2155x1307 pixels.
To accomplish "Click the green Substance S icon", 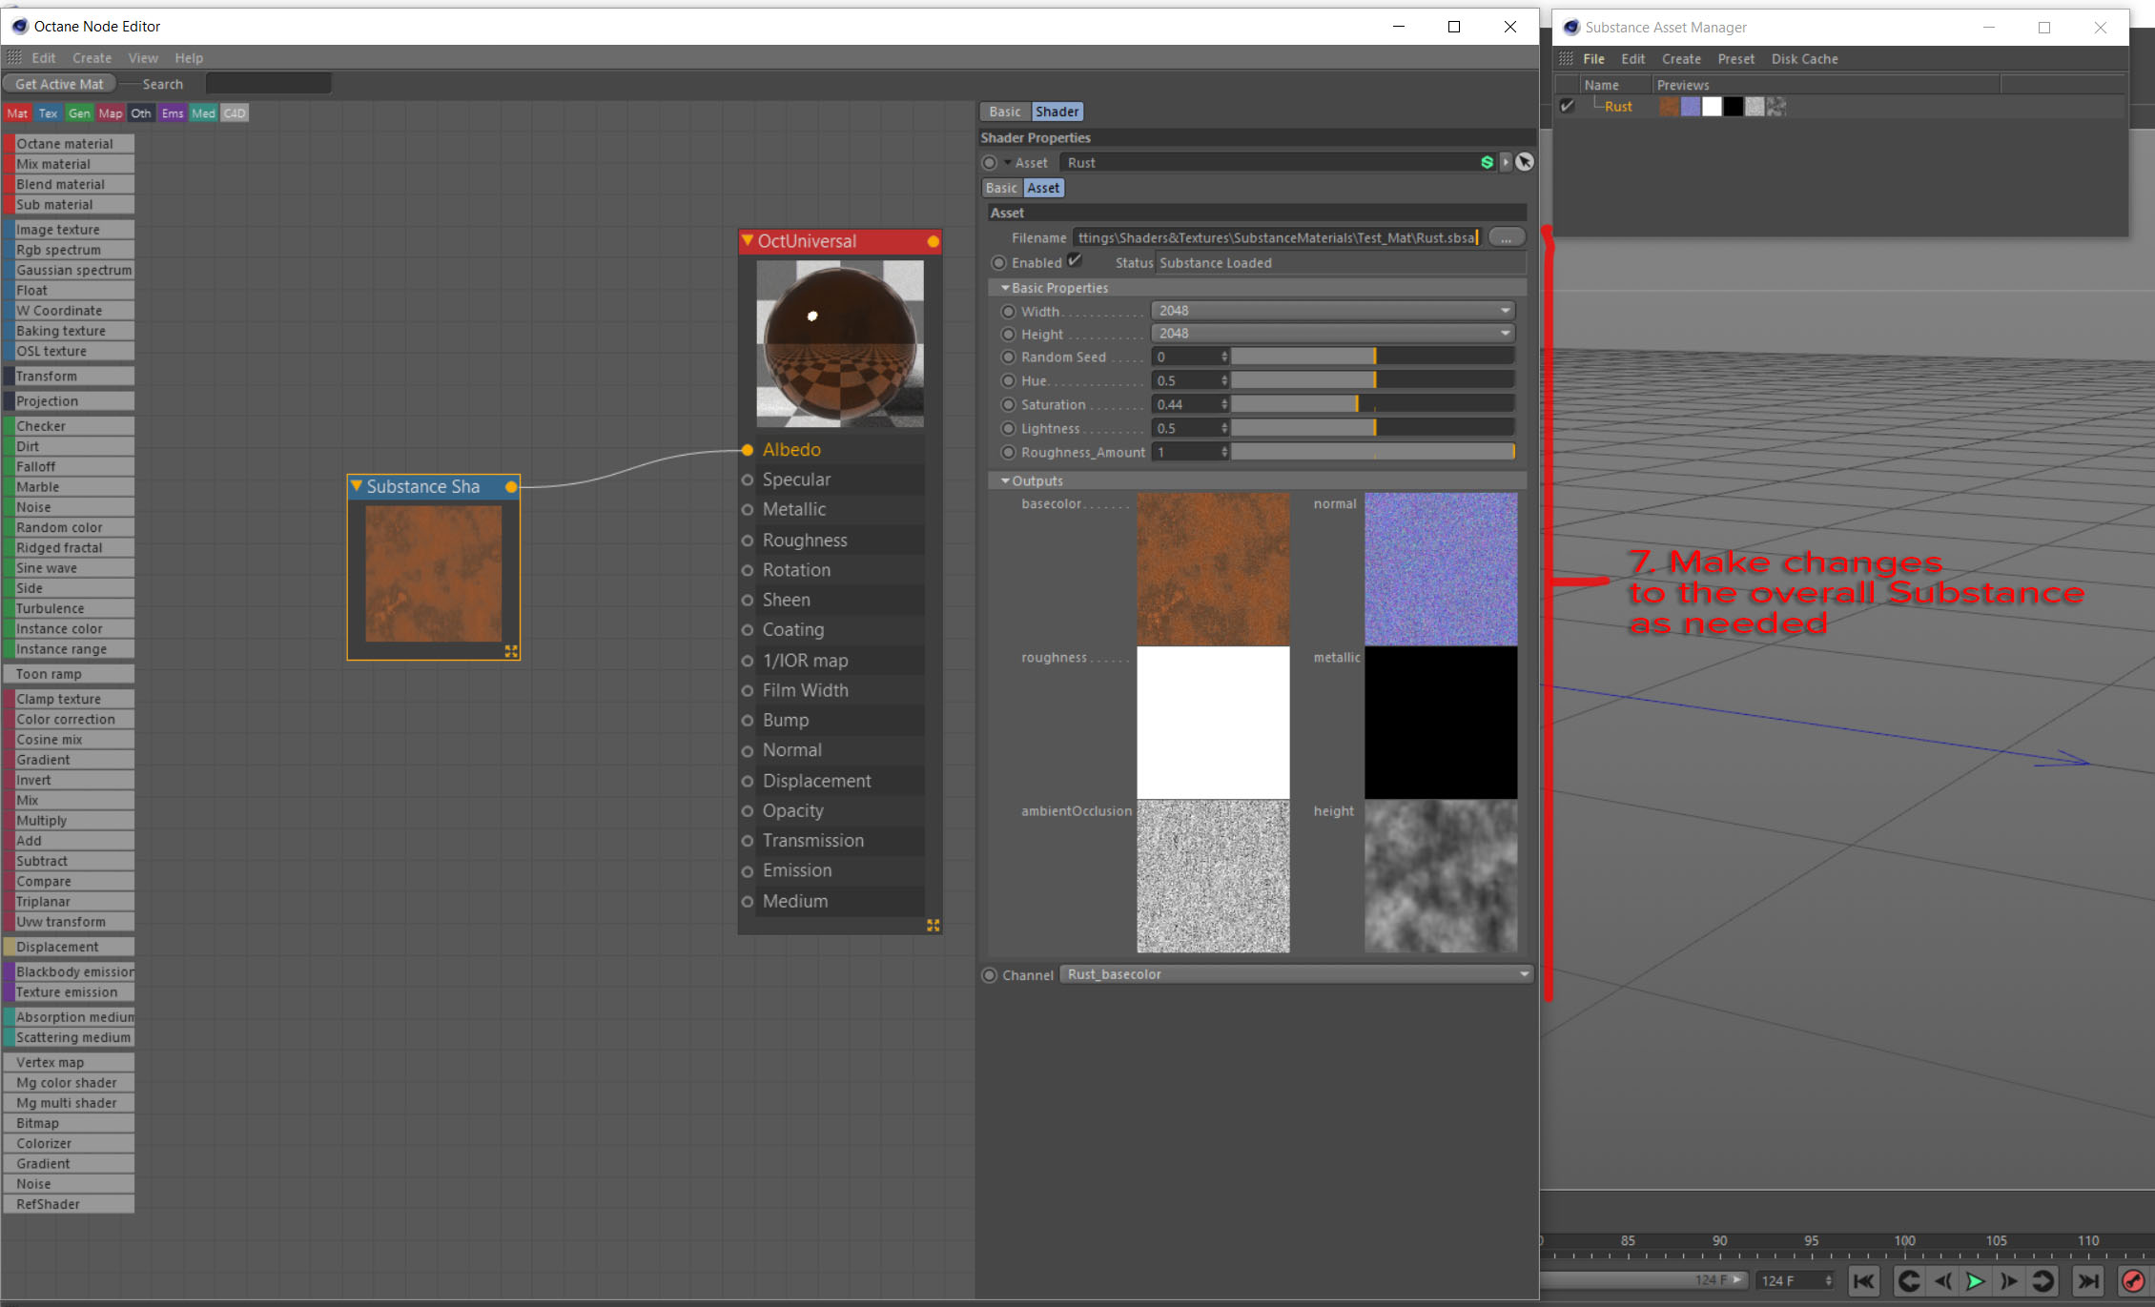I will pyautogui.click(x=1487, y=163).
